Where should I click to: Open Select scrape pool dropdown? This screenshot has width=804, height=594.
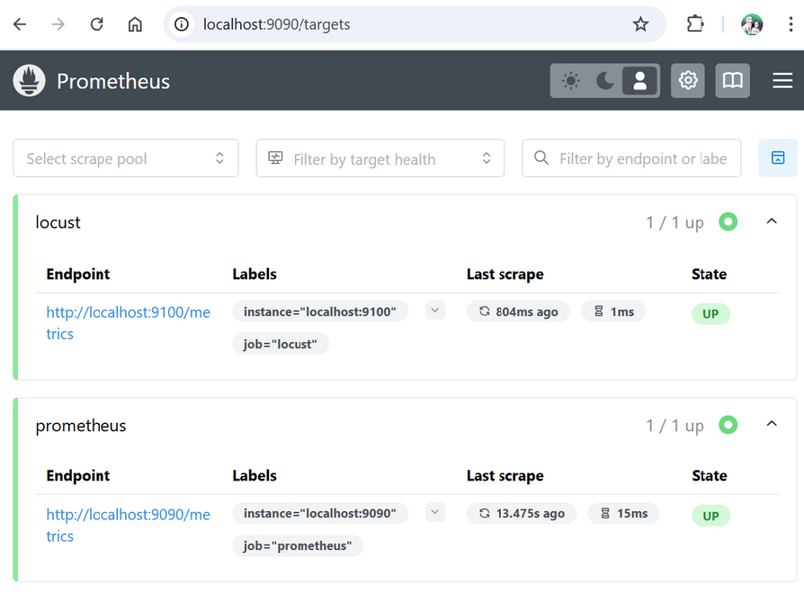[x=126, y=158]
